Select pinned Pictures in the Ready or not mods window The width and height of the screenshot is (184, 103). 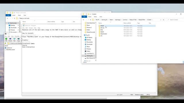coord(12,30)
